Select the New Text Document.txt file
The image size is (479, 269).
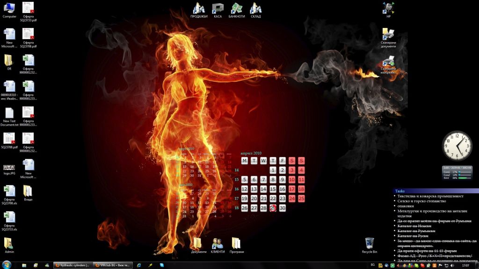pos(9,114)
